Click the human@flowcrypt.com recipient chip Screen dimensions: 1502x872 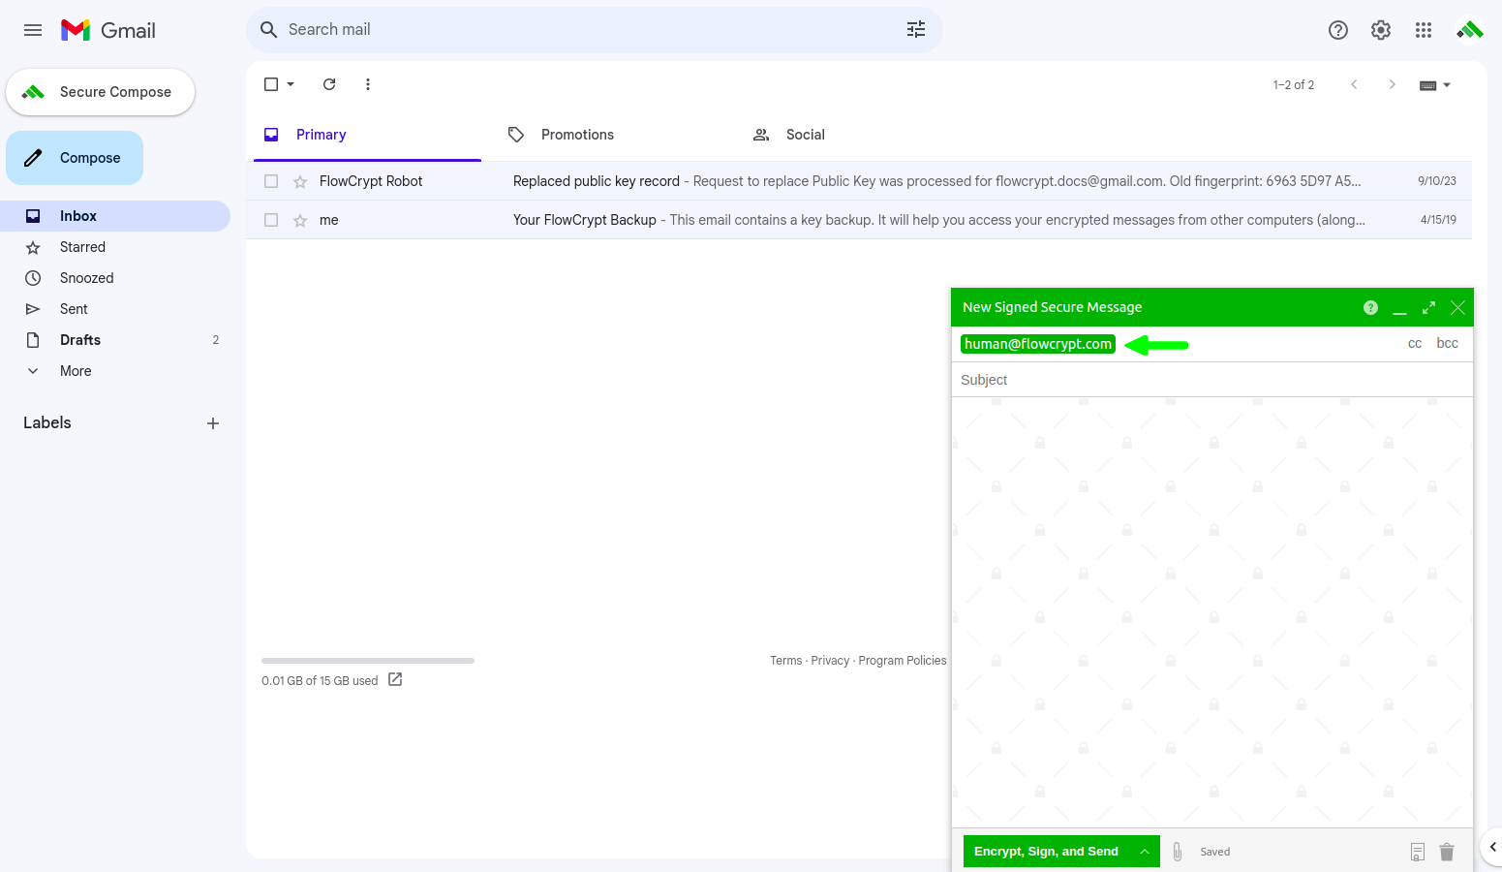(1038, 344)
